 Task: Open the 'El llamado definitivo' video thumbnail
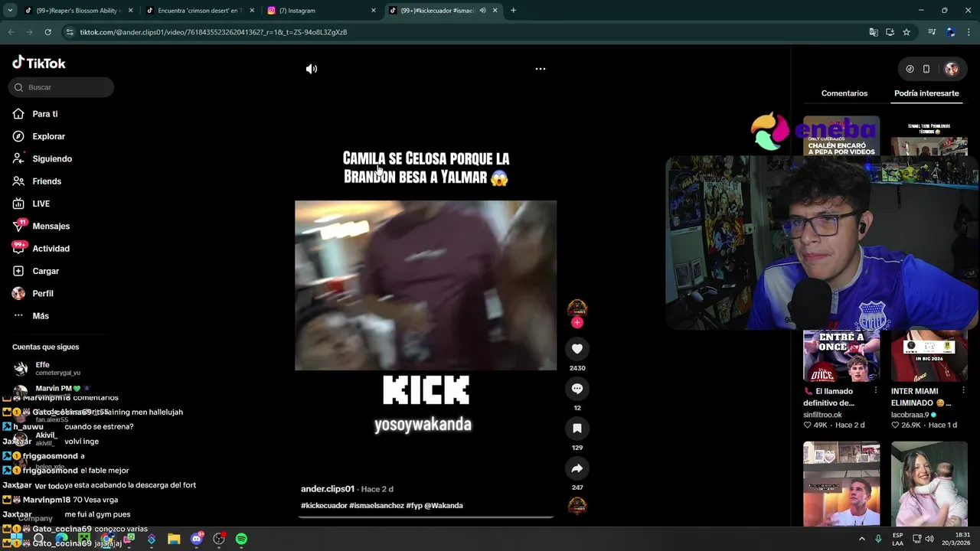(x=841, y=355)
